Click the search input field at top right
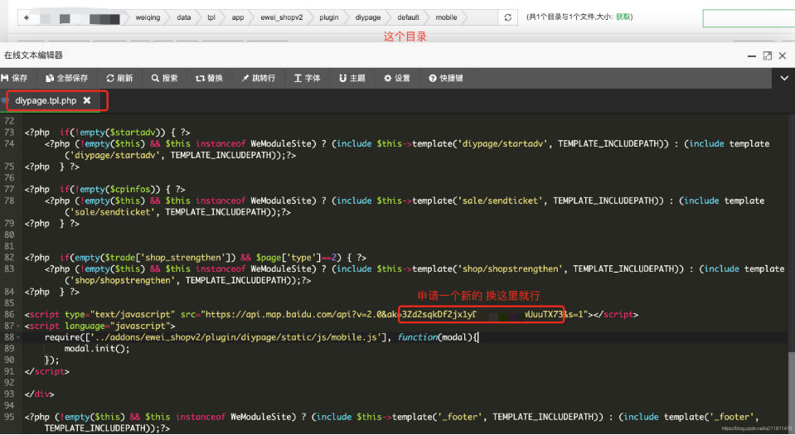This screenshot has width=795, height=435. tap(748, 17)
